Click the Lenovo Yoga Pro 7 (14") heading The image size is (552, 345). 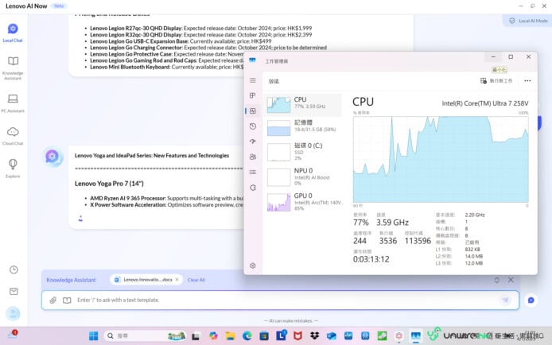109,184
